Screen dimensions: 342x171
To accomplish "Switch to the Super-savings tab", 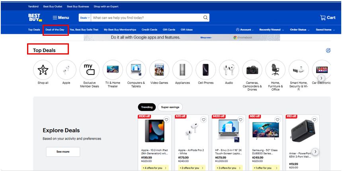I will coord(170,107).
